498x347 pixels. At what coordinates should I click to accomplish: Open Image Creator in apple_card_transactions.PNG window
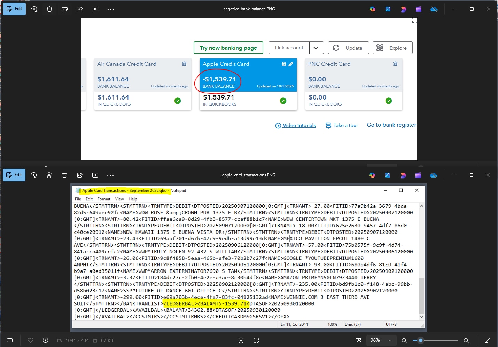pyautogui.click(x=388, y=175)
